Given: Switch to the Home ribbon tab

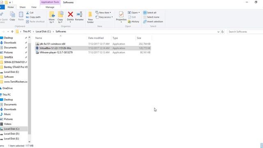Looking at the screenshot, I should point(11,7).
